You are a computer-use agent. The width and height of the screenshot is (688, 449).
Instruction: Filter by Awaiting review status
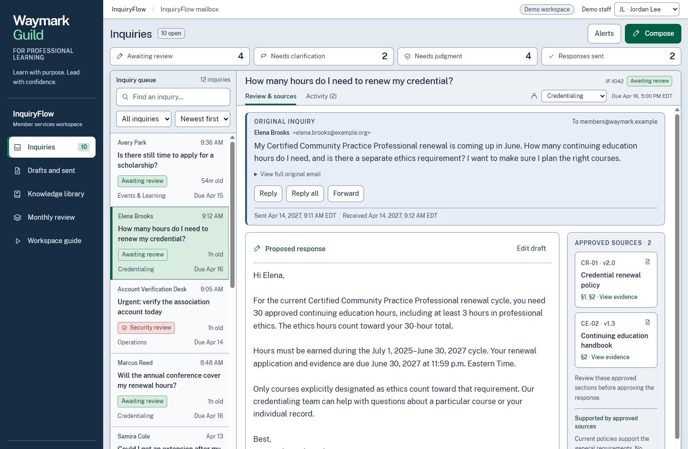coord(180,56)
